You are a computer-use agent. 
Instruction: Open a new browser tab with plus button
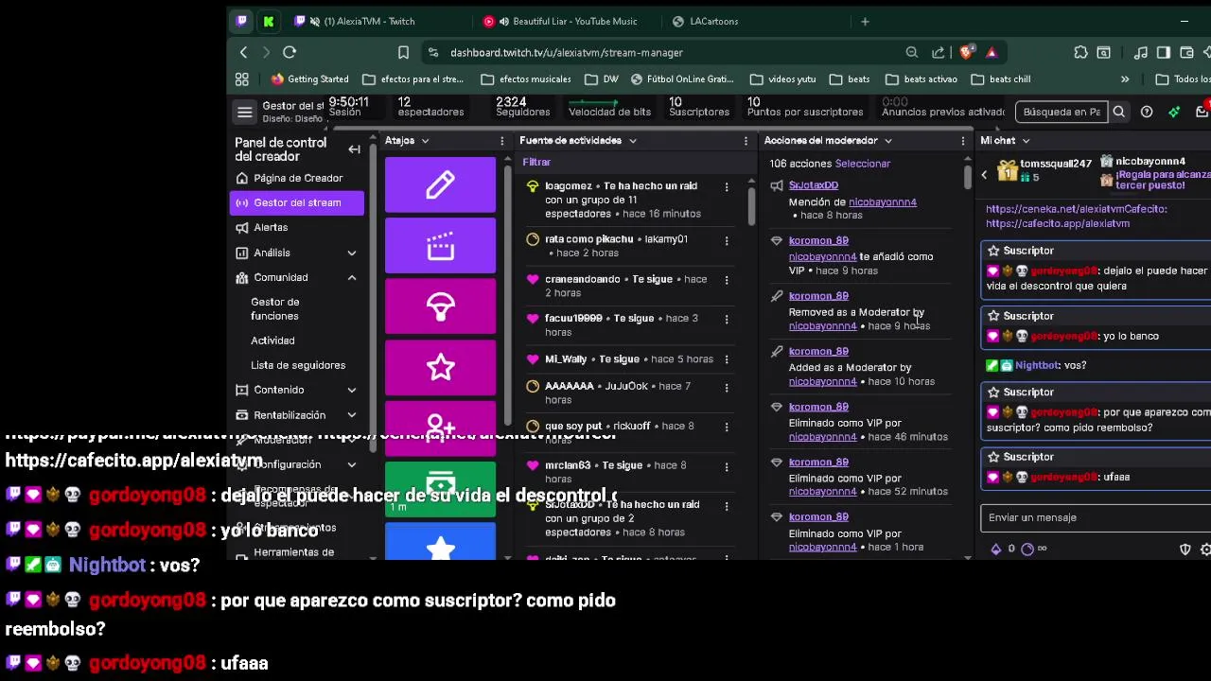click(865, 21)
